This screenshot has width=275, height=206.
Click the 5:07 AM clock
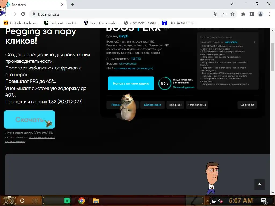pos(241,200)
